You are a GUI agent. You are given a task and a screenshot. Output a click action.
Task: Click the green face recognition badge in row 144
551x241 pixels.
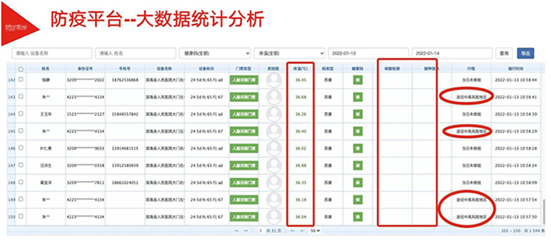244,114
